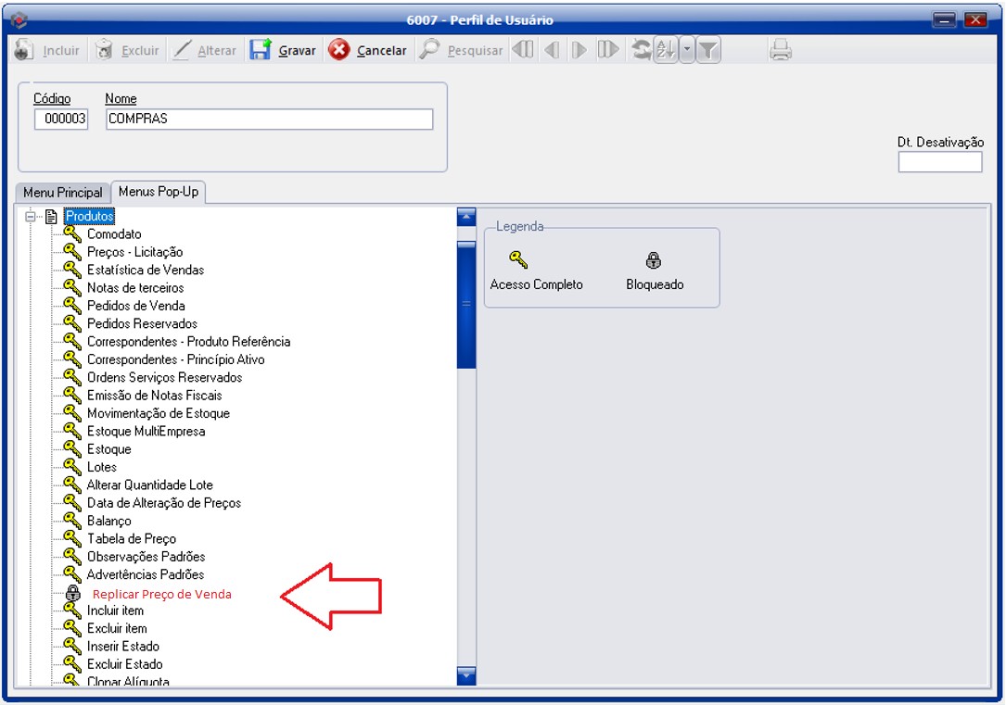The width and height of the screenshot is (1006, 705).
Task: Click the refresh arrows toolbar icon
Action: point(641,50)
